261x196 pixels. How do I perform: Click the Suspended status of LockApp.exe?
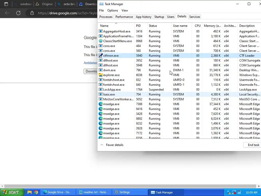tap(156, 90)
